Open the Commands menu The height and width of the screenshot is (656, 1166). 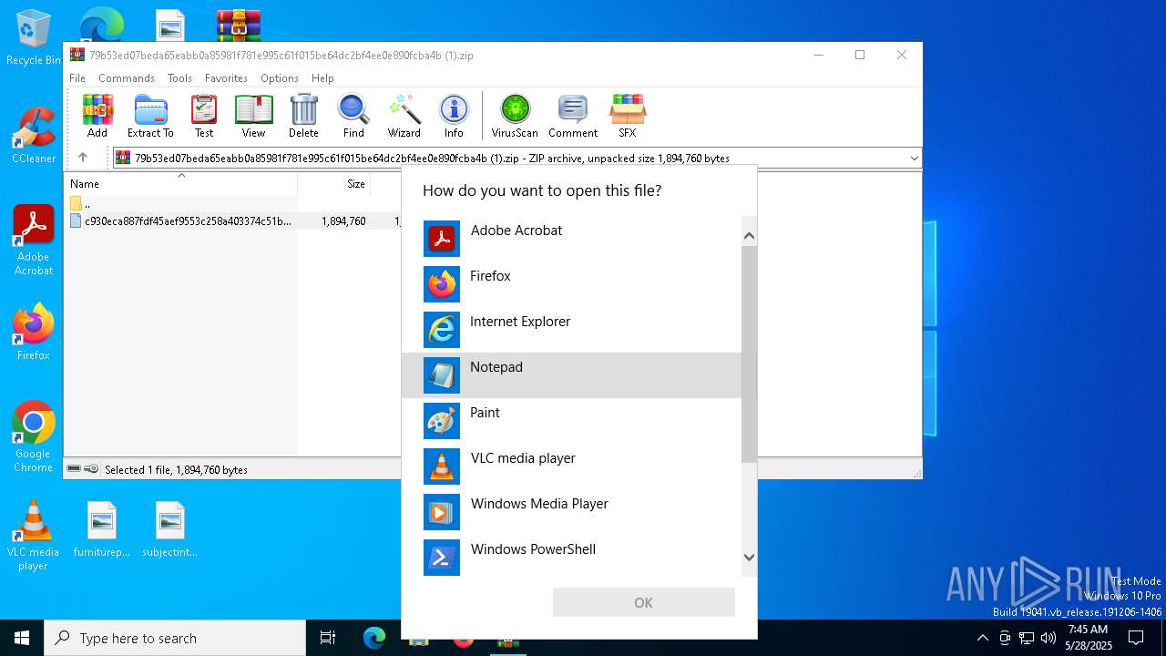(127, 78)
